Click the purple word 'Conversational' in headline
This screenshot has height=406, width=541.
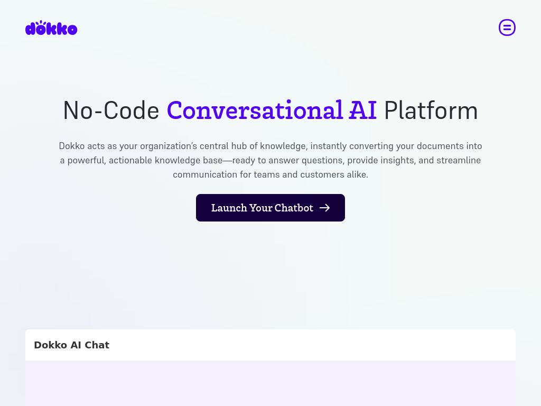[255, 110]
